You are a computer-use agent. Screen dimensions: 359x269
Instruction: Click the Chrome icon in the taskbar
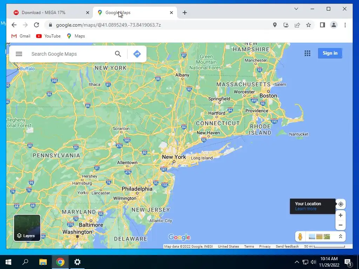point(60,262)
